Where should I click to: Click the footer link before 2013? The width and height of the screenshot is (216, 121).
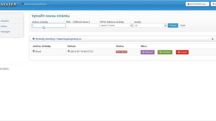point(1,69)
